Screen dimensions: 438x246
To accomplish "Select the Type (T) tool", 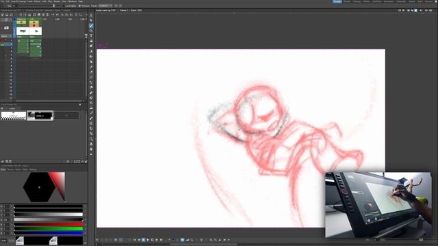I will pyautogui.click(x=91, y=36).
